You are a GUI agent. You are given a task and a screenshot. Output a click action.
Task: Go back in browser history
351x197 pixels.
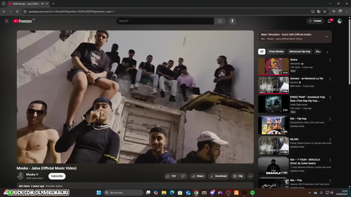coord(4,11)
